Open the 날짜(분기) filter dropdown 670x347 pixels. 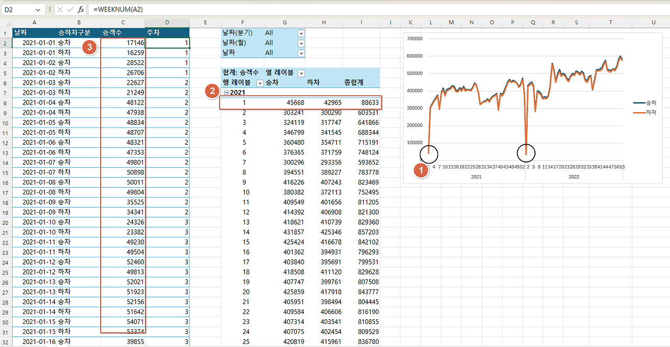click(x=300, y=32)
